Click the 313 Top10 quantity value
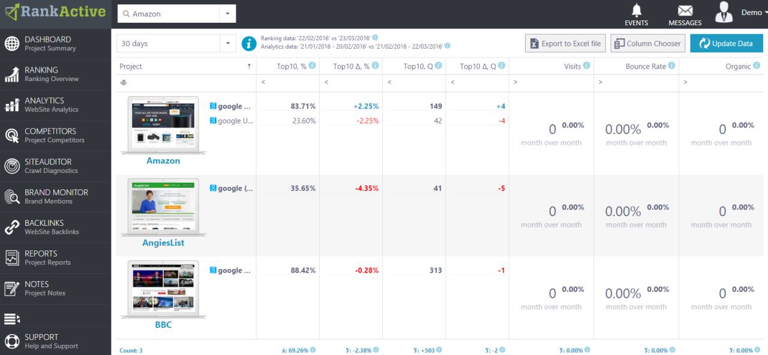This screenshot has width=768, height=355. click(436, 270)
